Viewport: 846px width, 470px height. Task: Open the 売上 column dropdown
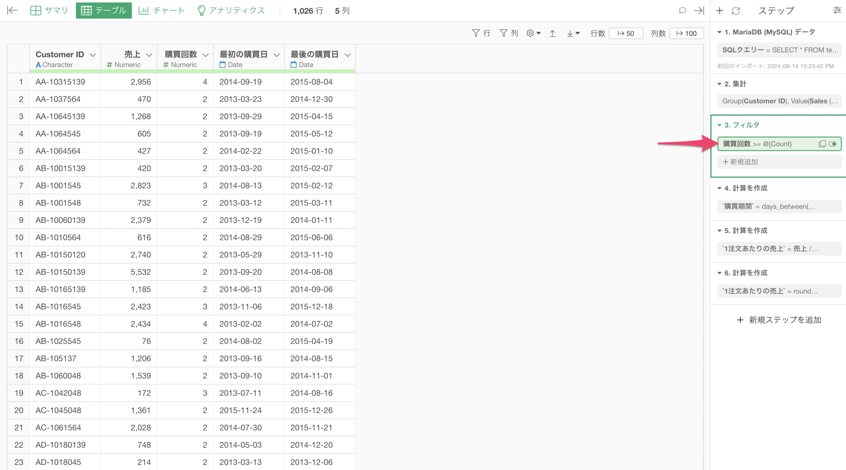(x=149, y=55)
